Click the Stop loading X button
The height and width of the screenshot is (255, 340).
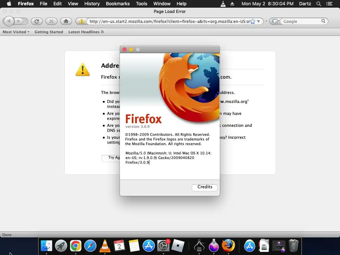(x=51, y=21)
